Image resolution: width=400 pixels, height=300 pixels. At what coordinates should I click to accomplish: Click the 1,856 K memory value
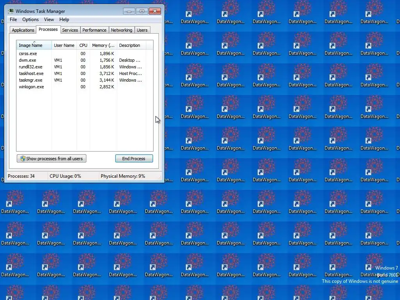[x=107, y=67]
